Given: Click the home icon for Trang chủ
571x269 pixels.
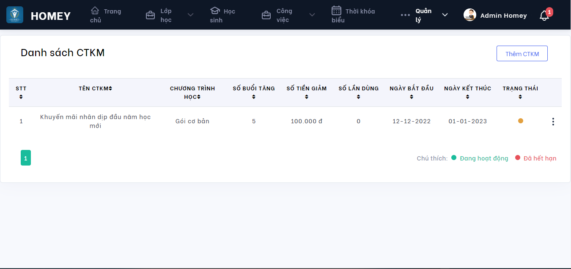Looking at the screenshot, I should click(x=95, y=11).
